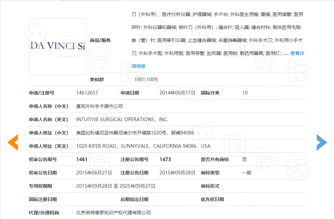Select application number 14612657
Image resolution: width=334 pixels, height=219 pixels.
[87, 93]
